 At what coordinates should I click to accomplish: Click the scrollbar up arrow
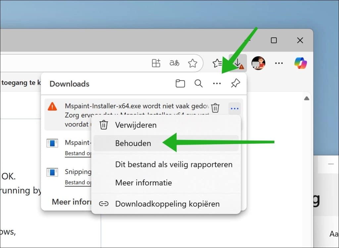tap(307, 99)
